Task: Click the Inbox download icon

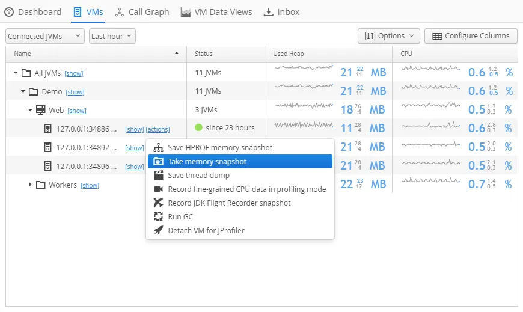Action: point(269,13)
